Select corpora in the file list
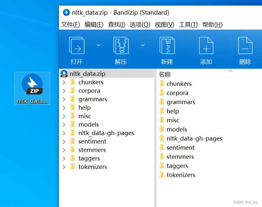The width and height of the screenshot is (262, 207). tap(174, 93)
